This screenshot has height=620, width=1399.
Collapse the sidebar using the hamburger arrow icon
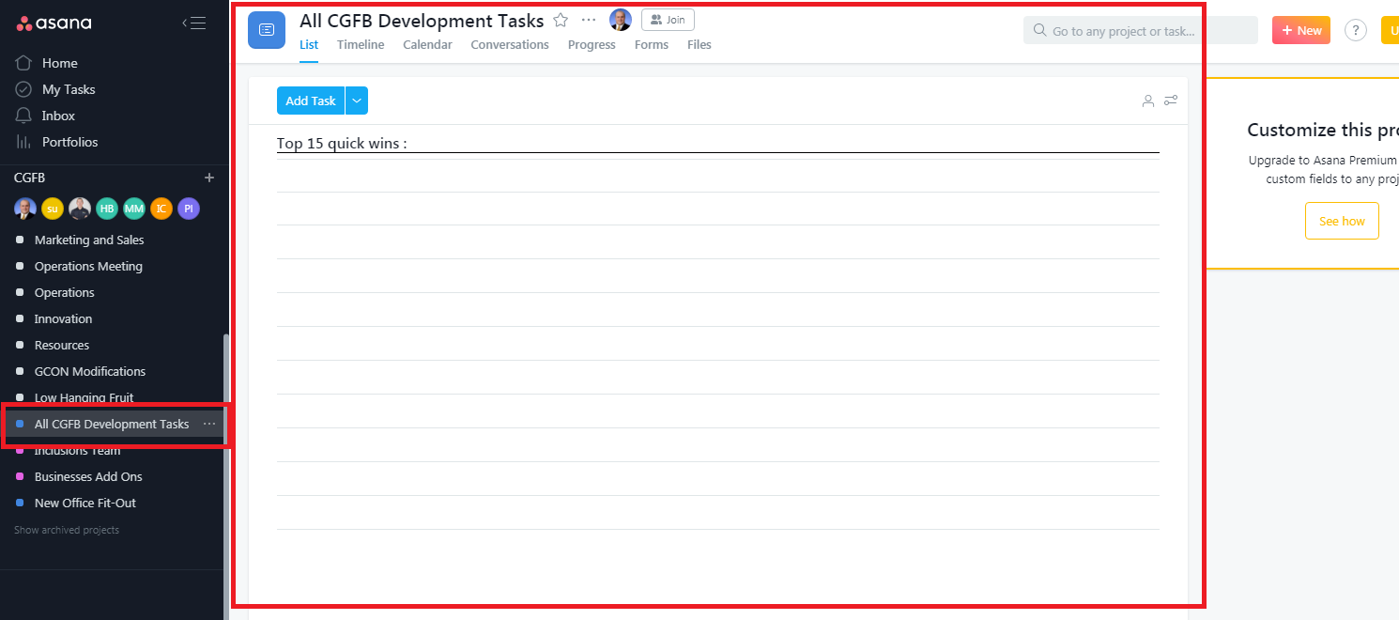coord(194,23)
